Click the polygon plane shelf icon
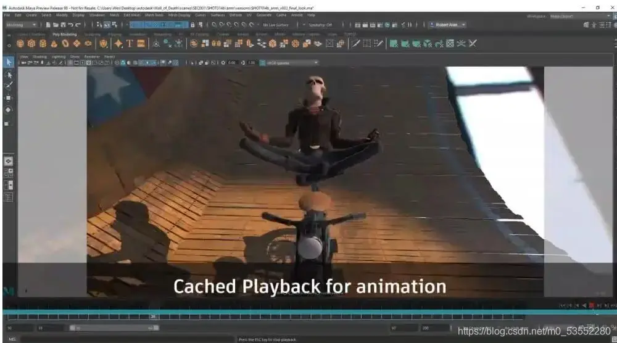 pyautogui.click(x=77, y=44)
